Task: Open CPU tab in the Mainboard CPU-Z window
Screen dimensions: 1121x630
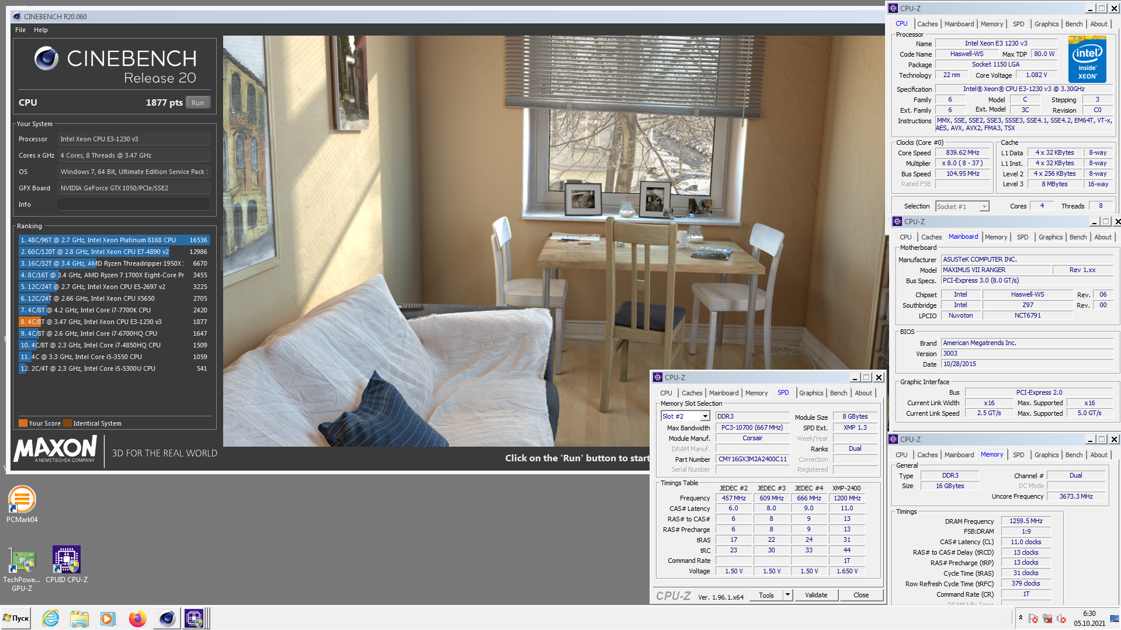Action: click(x=905, y=237)
